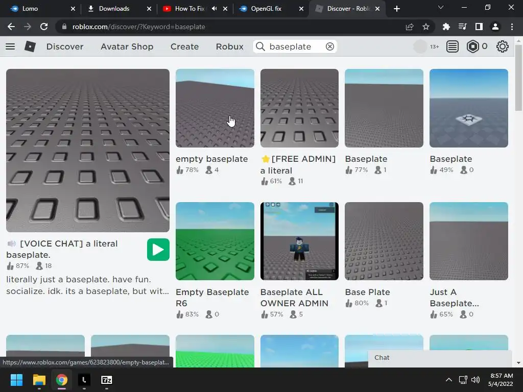Toggle the Chrome side panel
This screenshot has height=392, width=523.
[479, 27]
